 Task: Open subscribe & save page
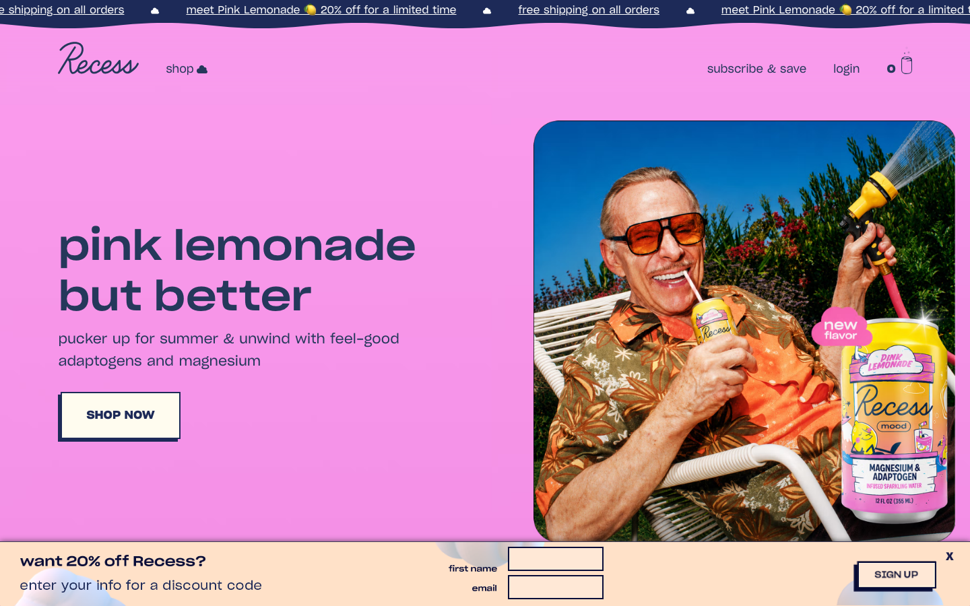(x=756, y=69)
